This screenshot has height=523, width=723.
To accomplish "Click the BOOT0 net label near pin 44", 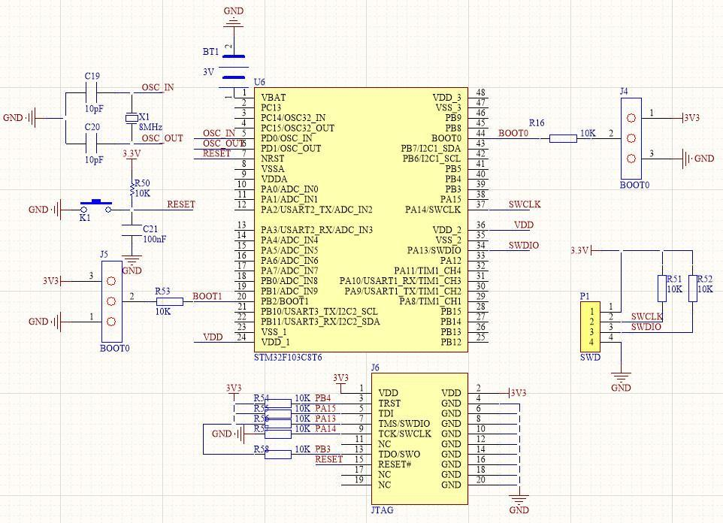I will [513, 133].
